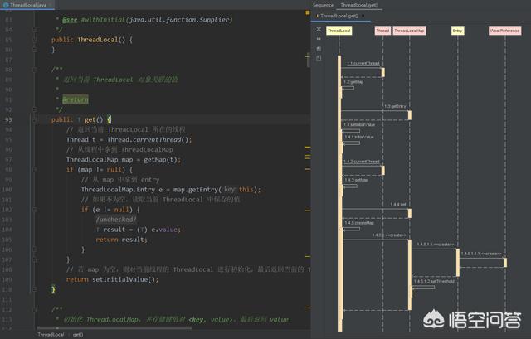Select the WeakReference lifeline box
The image size is (531, 339).
[504, 31]
